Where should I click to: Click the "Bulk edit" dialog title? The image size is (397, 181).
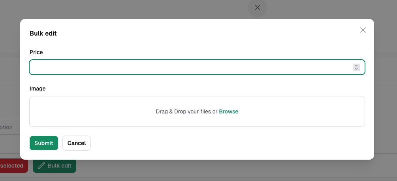pyautogui.click(x=43, y=33)
